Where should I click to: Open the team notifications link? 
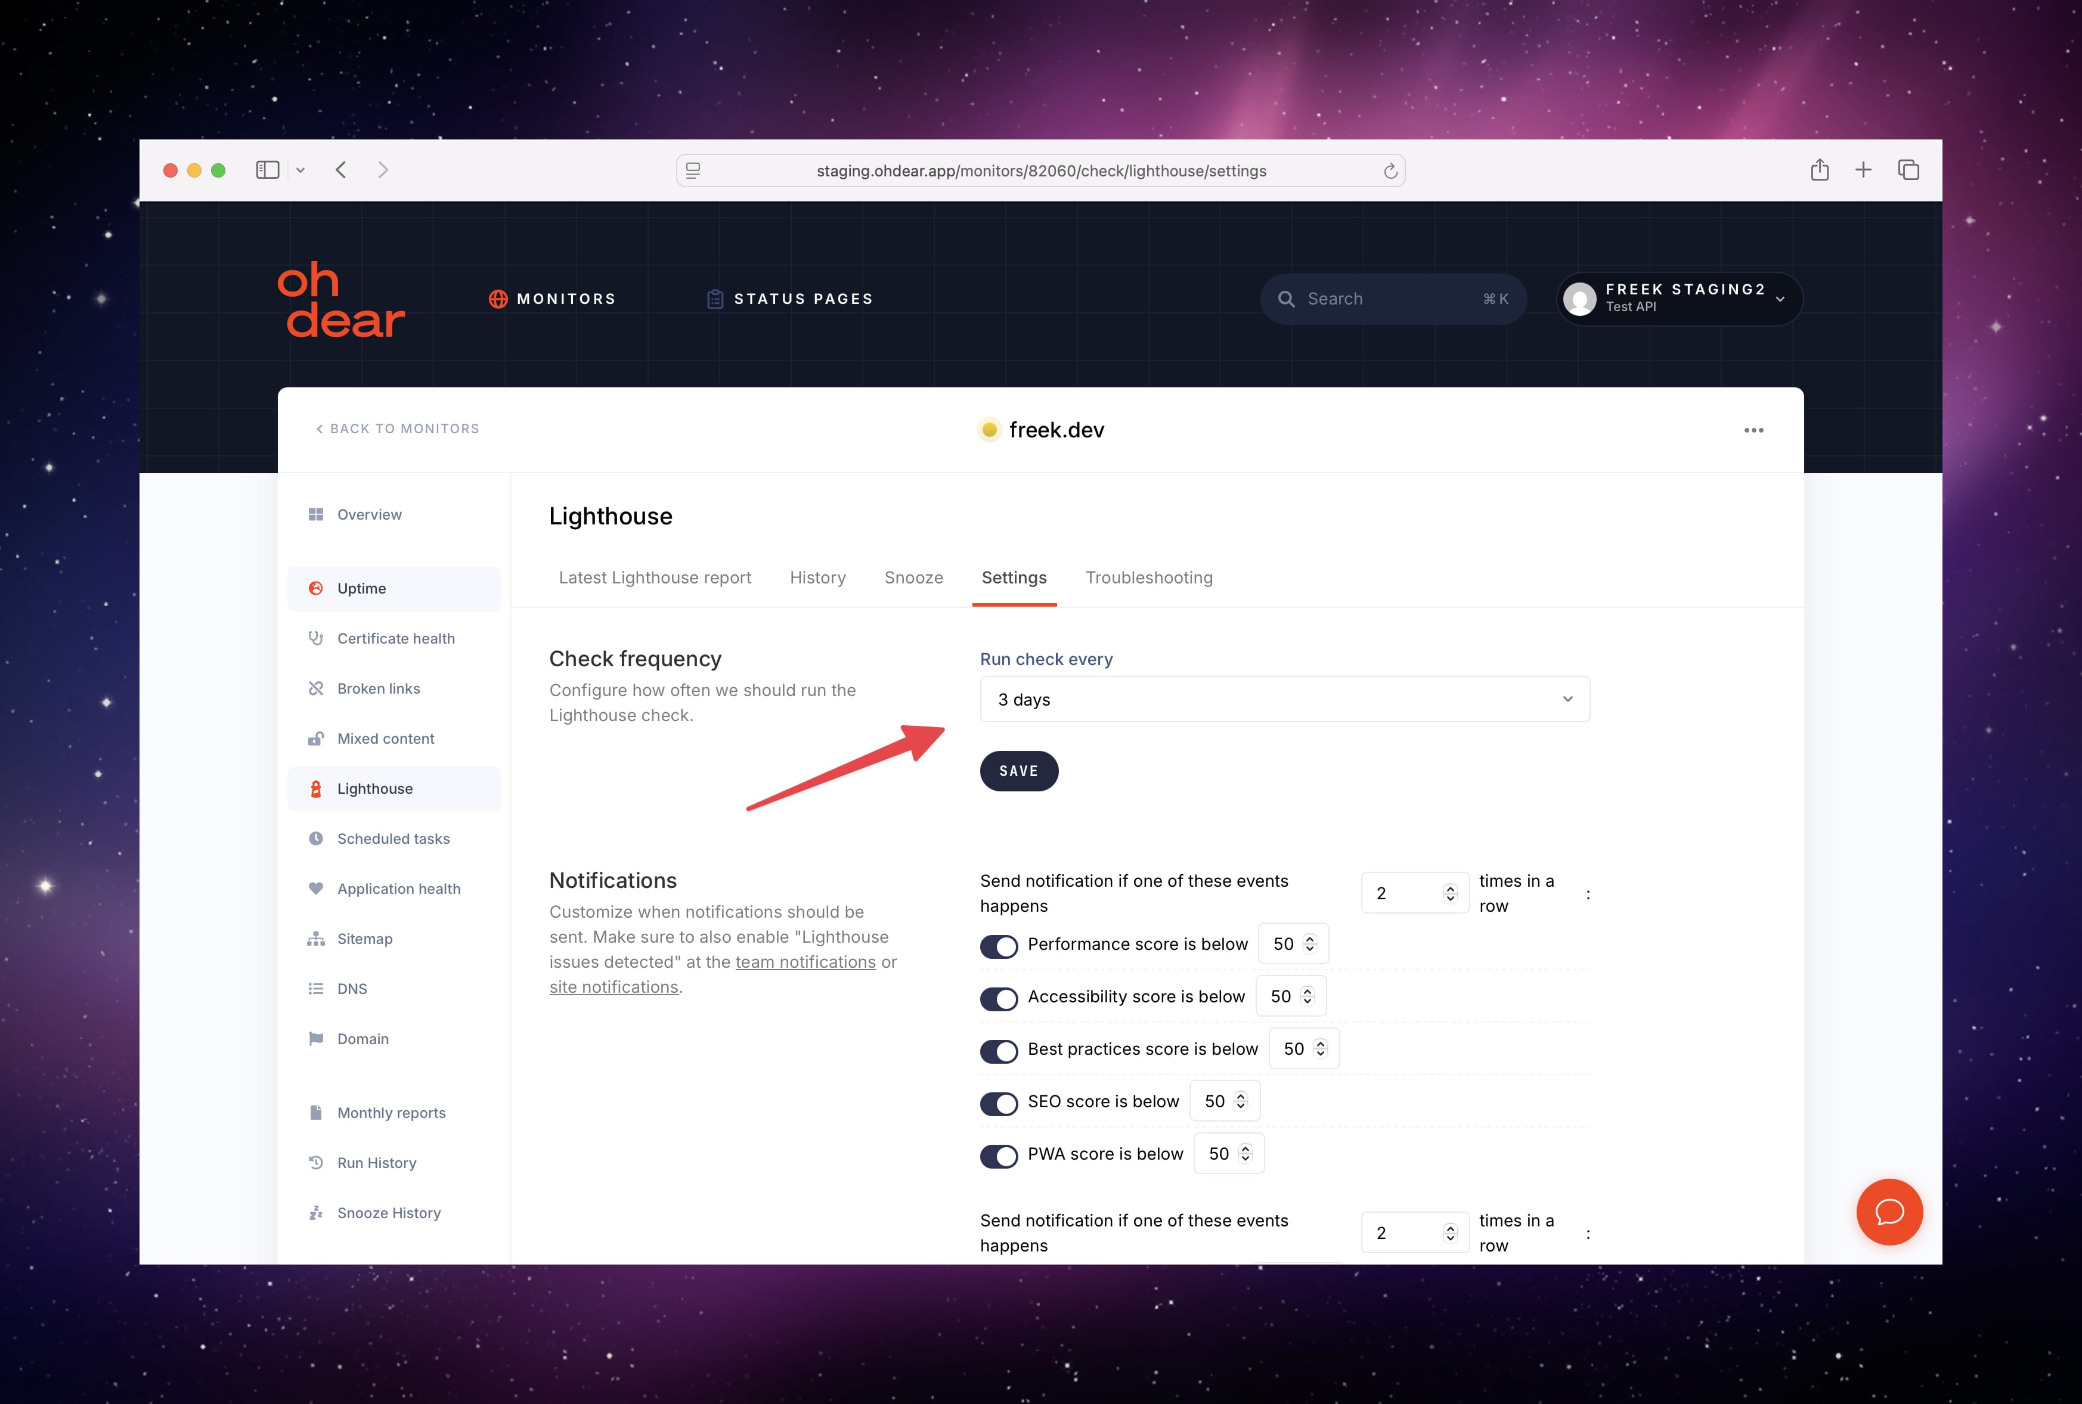pyautogui.click(x=805, y=962)
